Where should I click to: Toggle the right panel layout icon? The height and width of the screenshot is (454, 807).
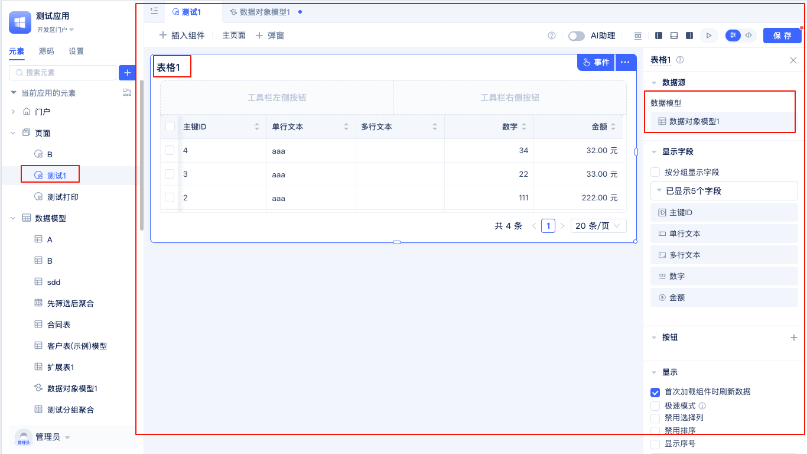689,35
